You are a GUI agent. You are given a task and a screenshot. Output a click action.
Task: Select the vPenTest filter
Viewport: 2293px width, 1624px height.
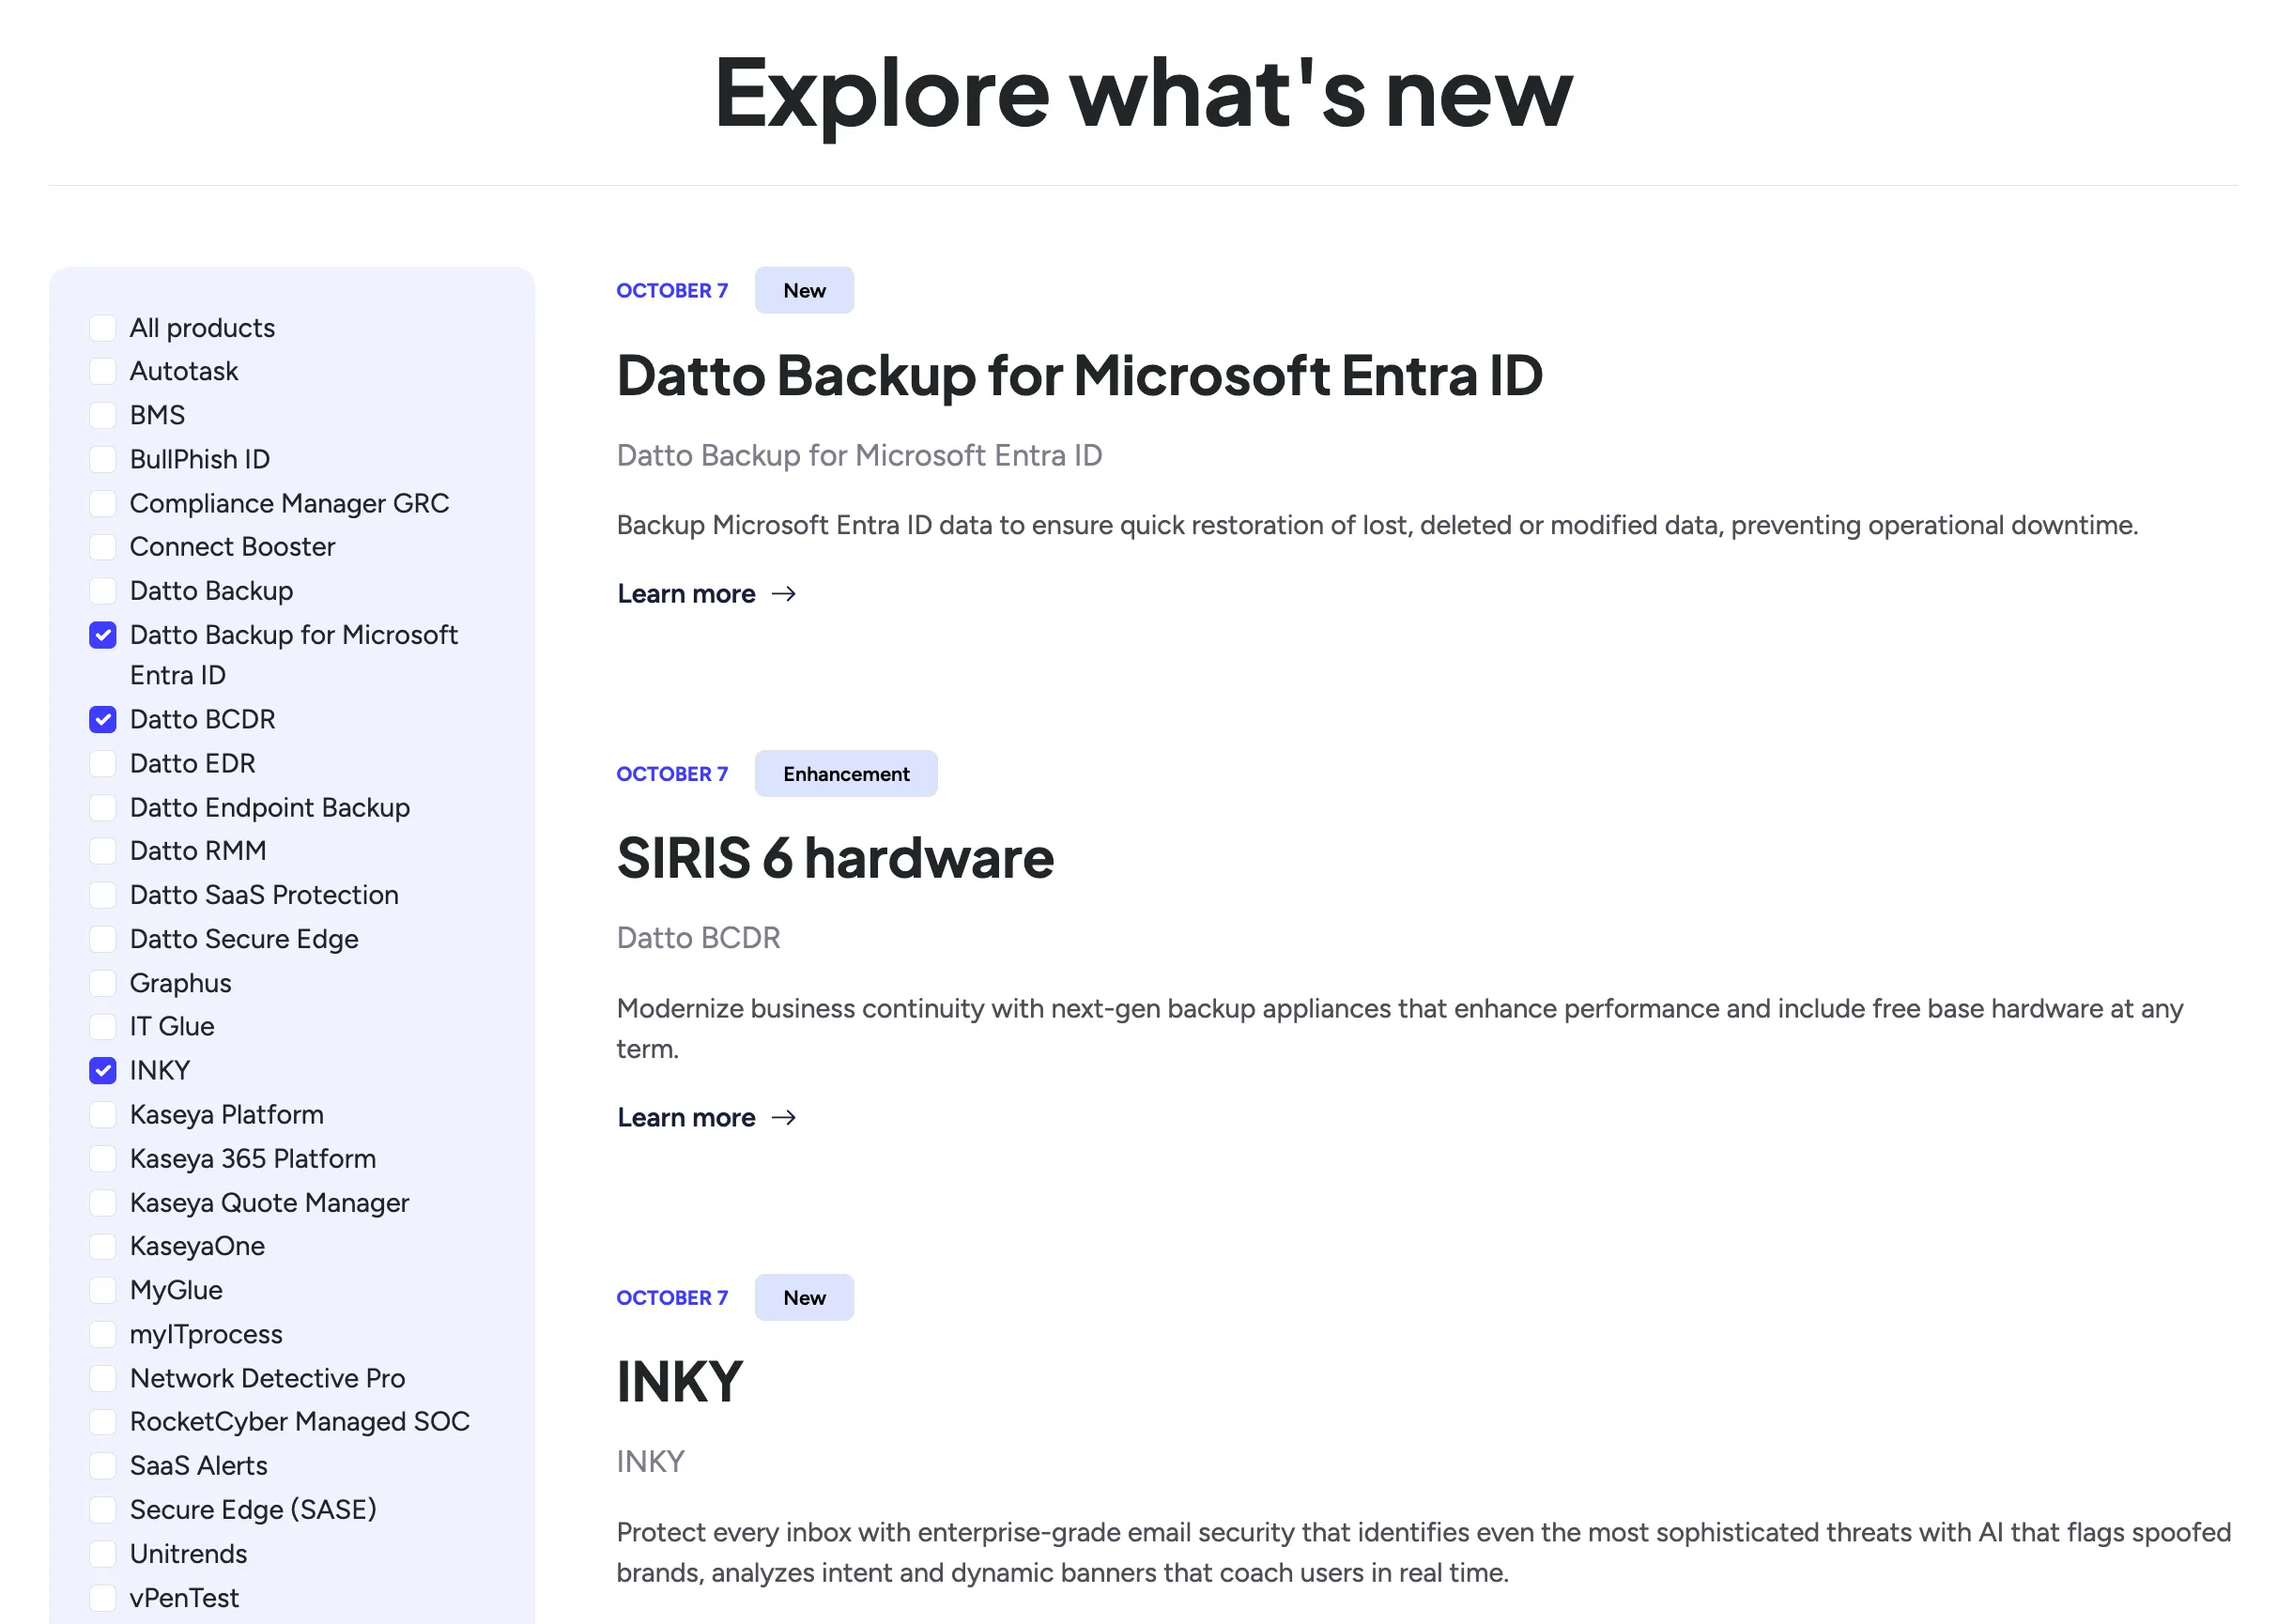(x=103, y=1598)
